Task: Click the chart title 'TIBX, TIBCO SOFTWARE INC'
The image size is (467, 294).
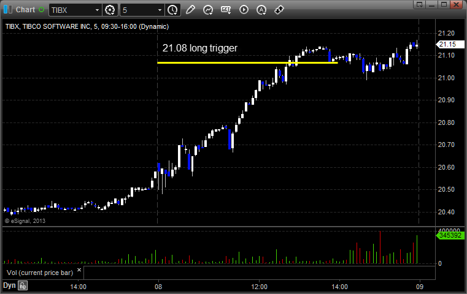Action: point(48,26)
